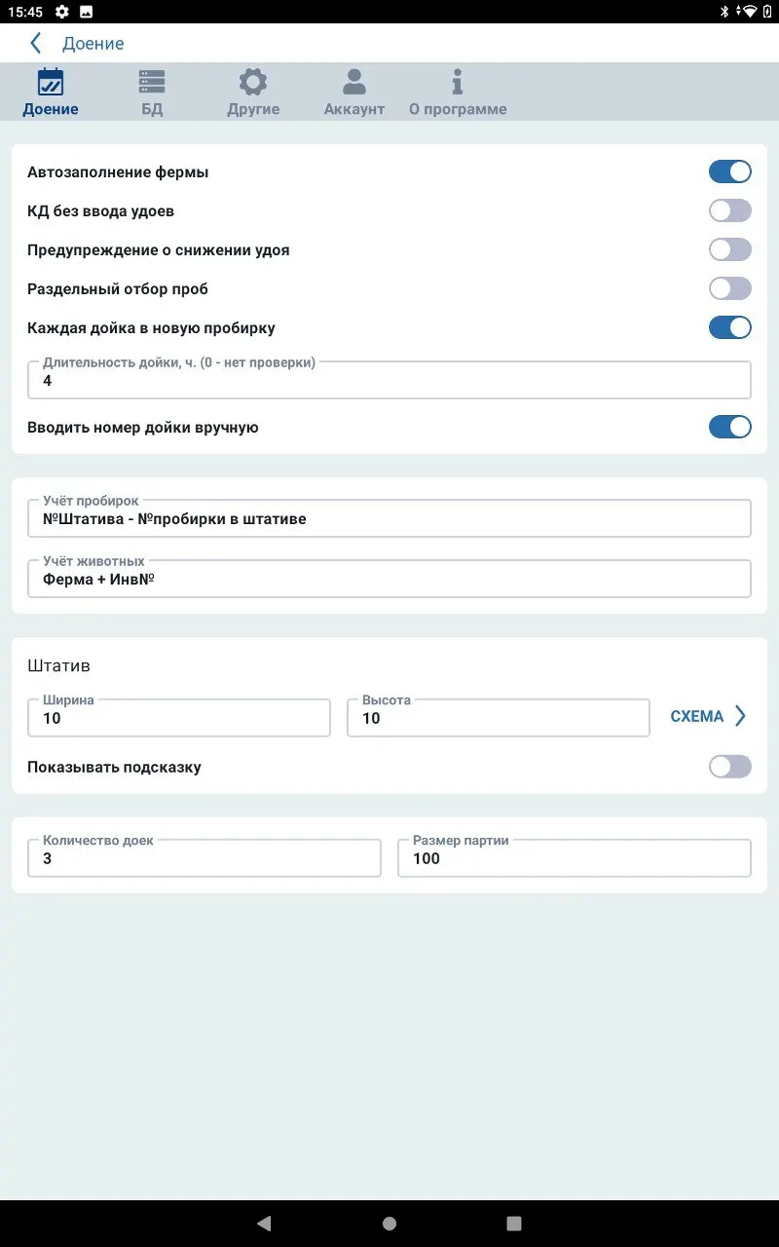The height and width of the screenshot is (1247, 779).
Task: Tap the Android back navigation triangle
Action: pyautogui.click(x=264, y=1224)
